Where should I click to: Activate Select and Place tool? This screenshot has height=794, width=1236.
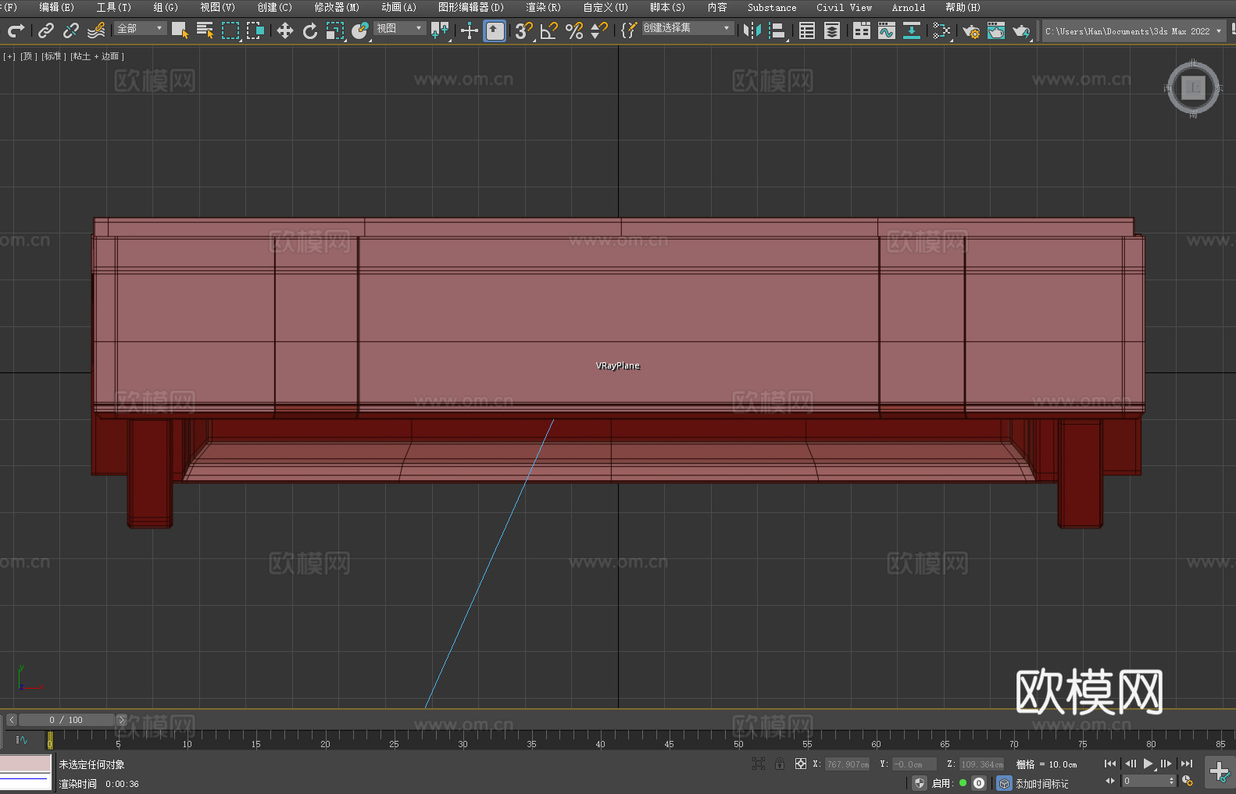click(360, 30)
